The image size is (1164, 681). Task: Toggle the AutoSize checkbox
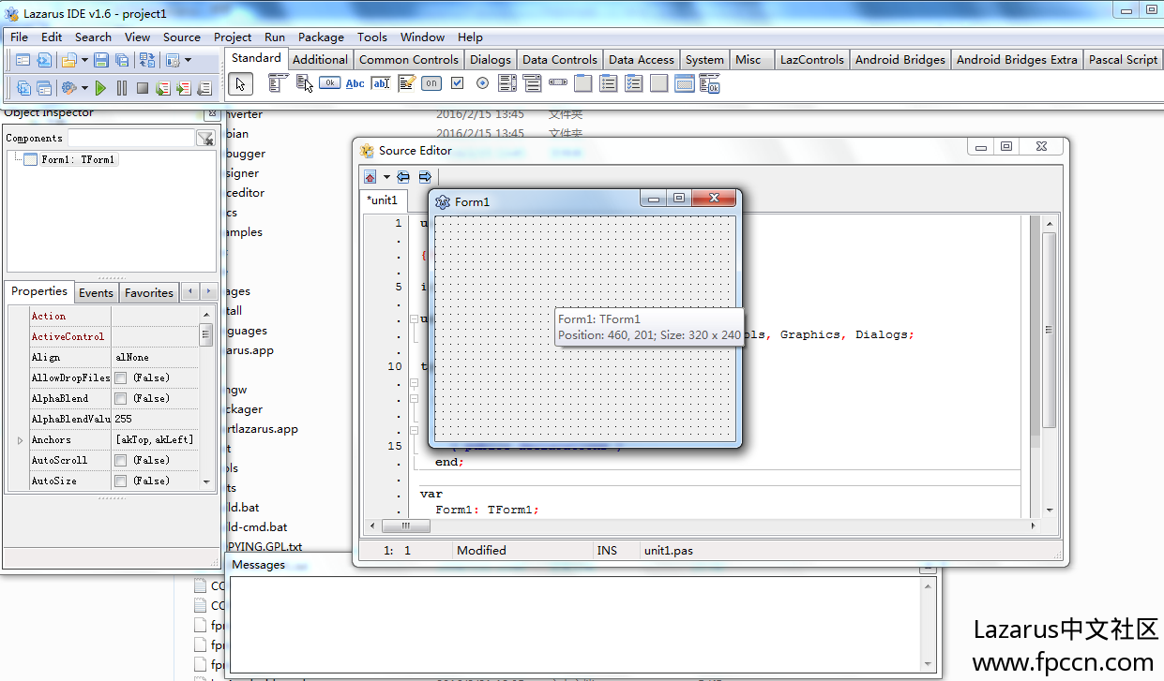[121, 481]
